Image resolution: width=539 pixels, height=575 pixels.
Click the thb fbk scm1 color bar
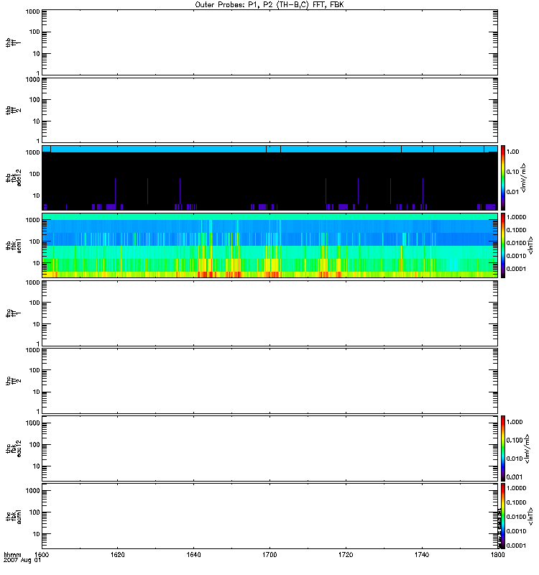coord(503,245)
